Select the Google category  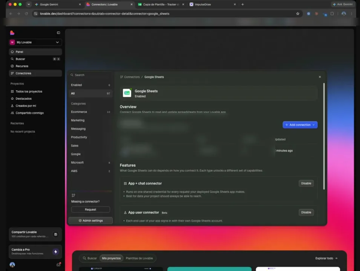click(90, 154)
